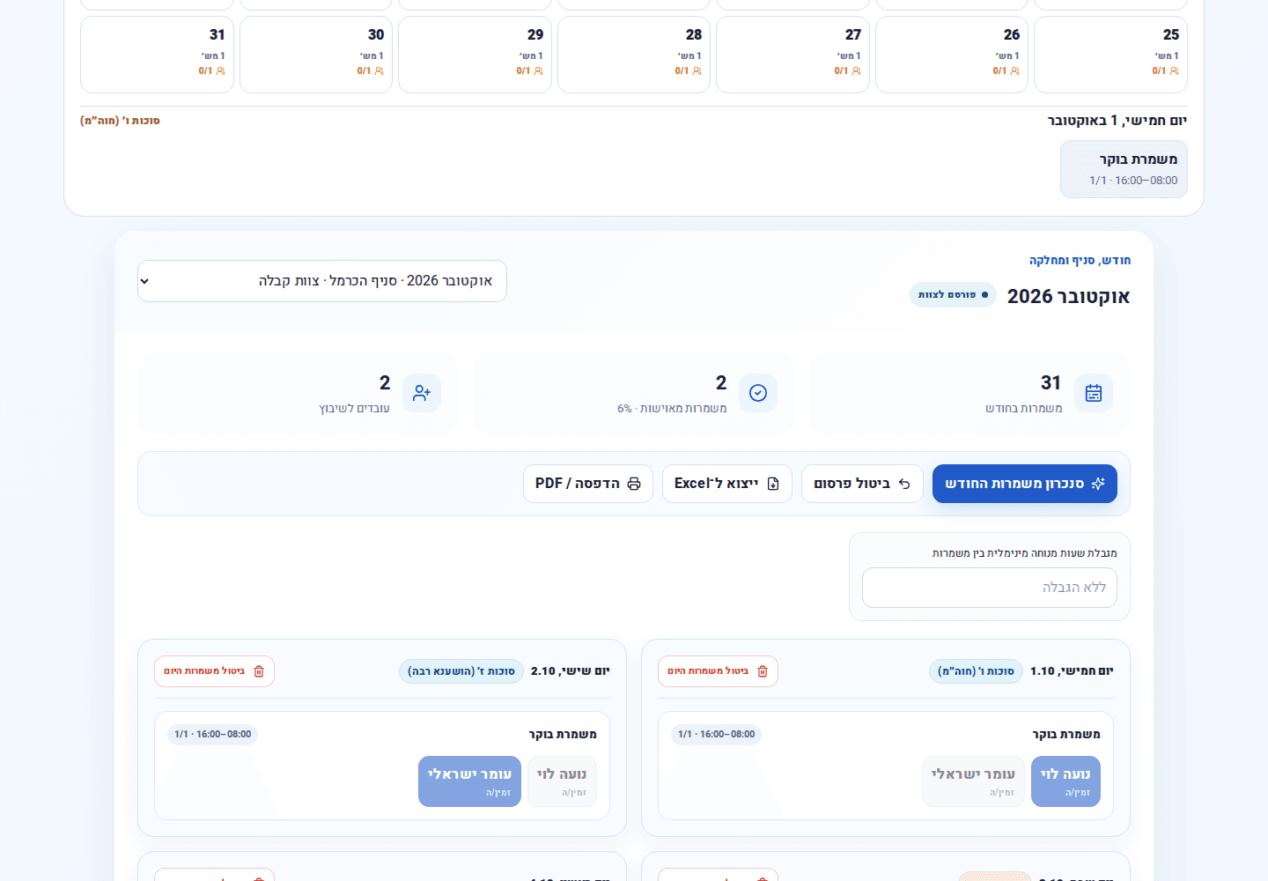Click the calendar icon beside משמרות בחודש
Image resolution: width=1268 pixels, height=881 pixels.
coord(1094,393)
